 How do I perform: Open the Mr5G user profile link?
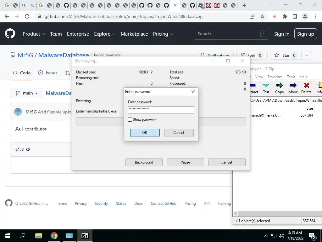pyautogui.click(x=25, y=55)
